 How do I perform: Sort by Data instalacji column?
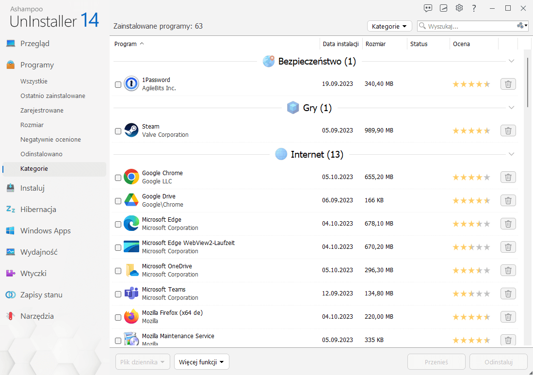[x=340, y=44]
